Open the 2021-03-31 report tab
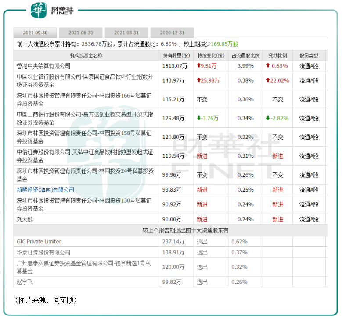Viewport: 342px width, 319px height. click(126, 33)
